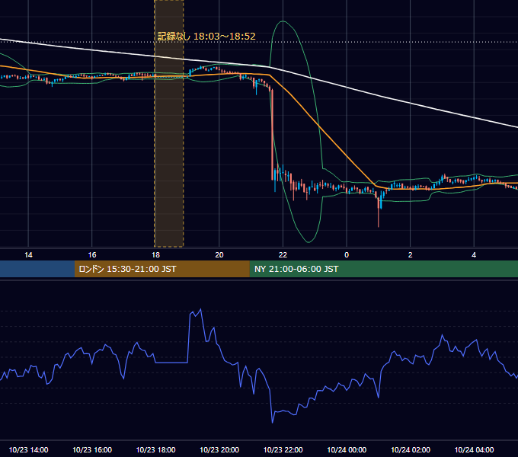The height and width of the screenshot is (457, 518).
Task: Click the 10/23 14:00 date label
Action: click(28, 449)
